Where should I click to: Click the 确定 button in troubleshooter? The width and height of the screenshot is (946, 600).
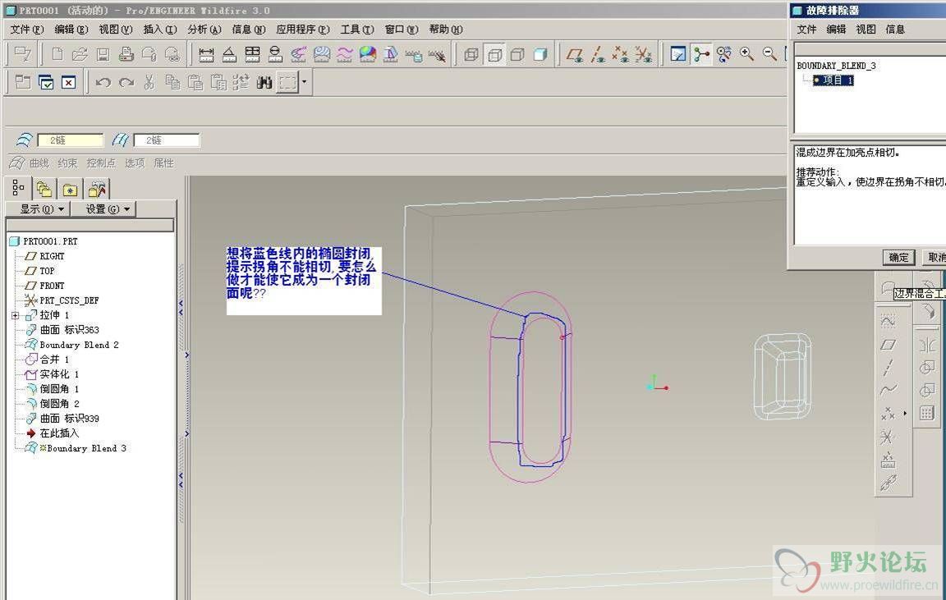click(898, 257)
